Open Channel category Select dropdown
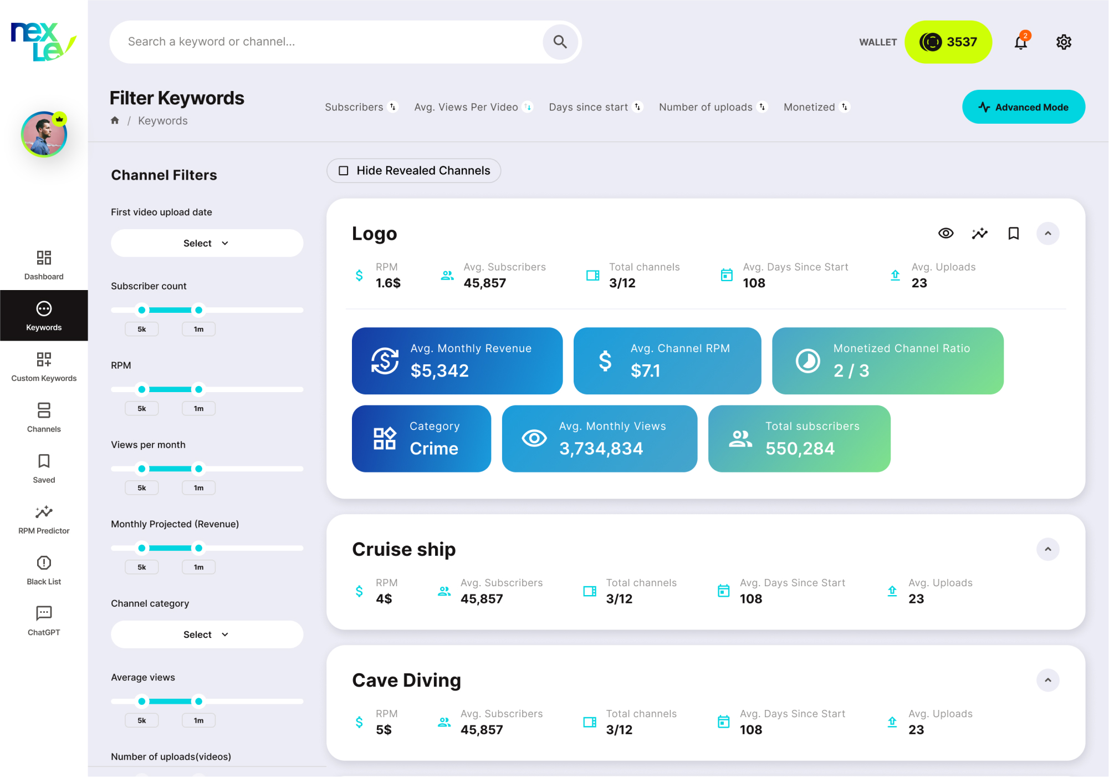Viewport: 1109px width, 777px height. (207, 634)
